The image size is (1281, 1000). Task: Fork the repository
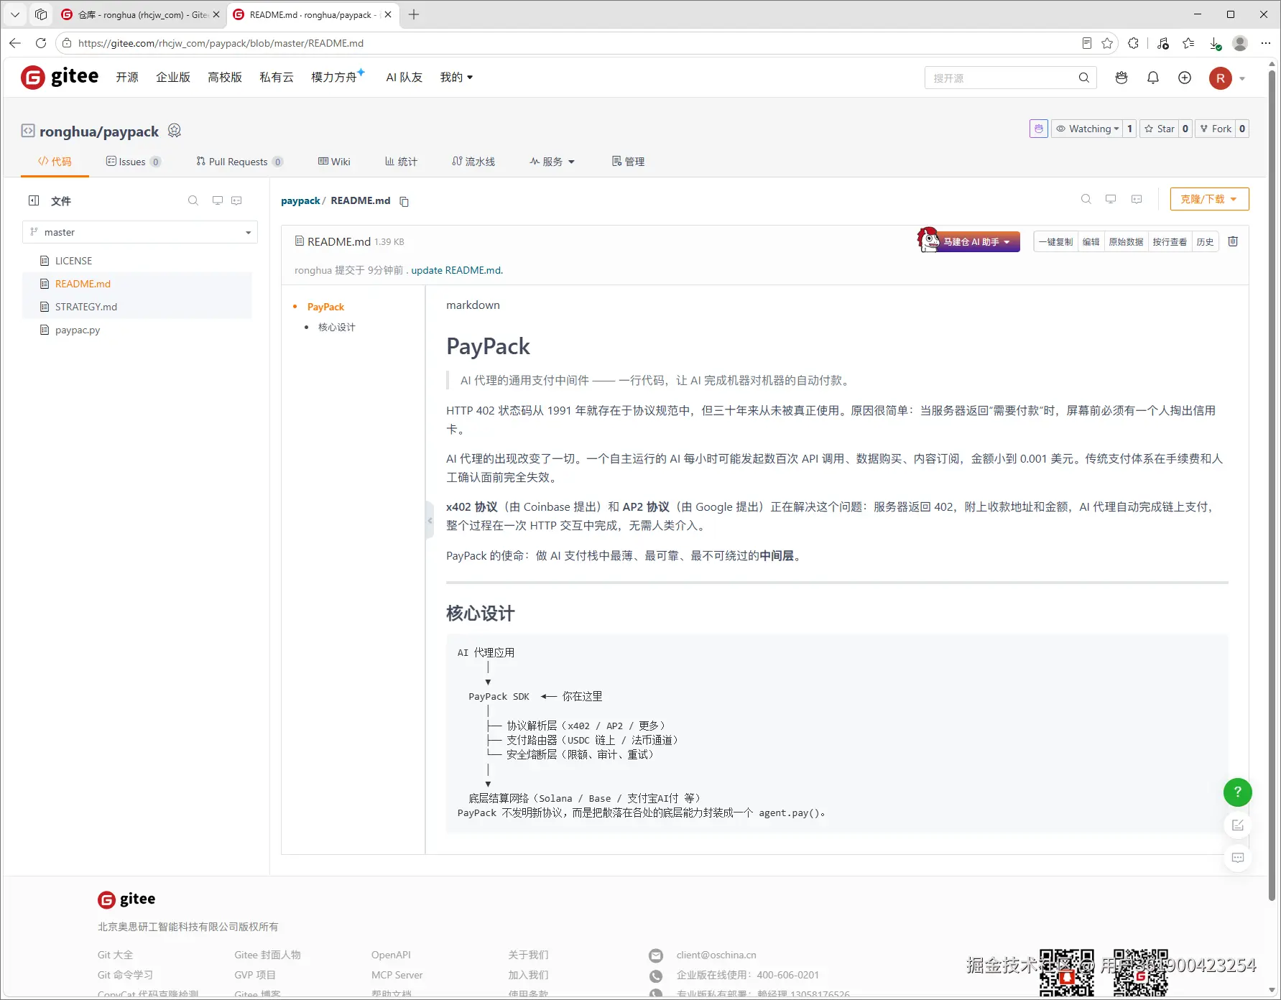point(1216,129)
